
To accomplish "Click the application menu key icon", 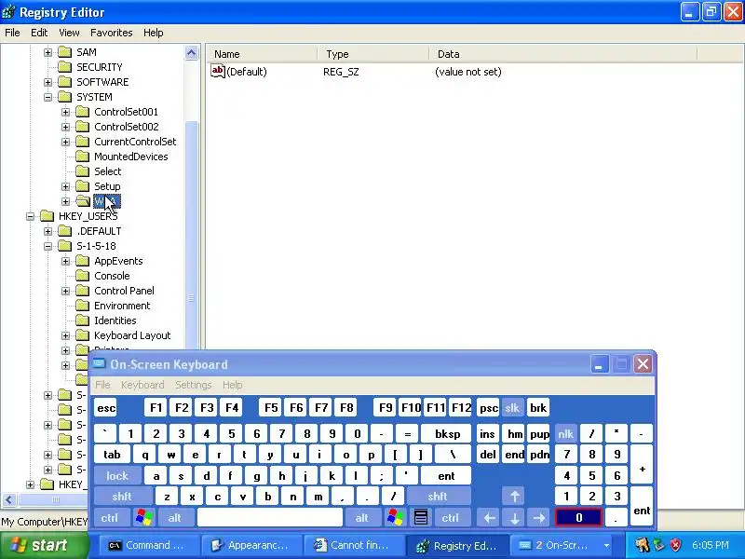I will point(421,518).
